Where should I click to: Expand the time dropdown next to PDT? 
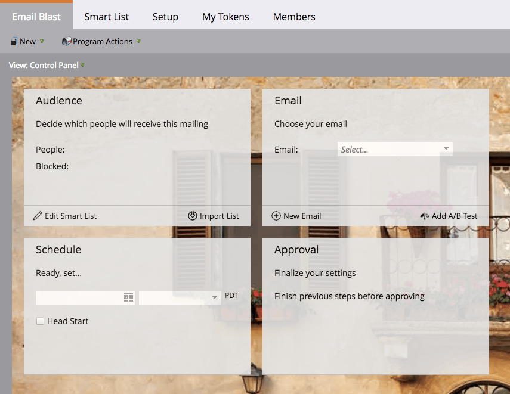click(214, 297)
